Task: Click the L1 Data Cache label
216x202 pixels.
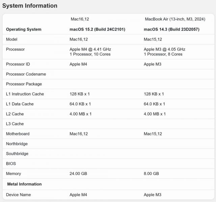Action: (20, 104)
